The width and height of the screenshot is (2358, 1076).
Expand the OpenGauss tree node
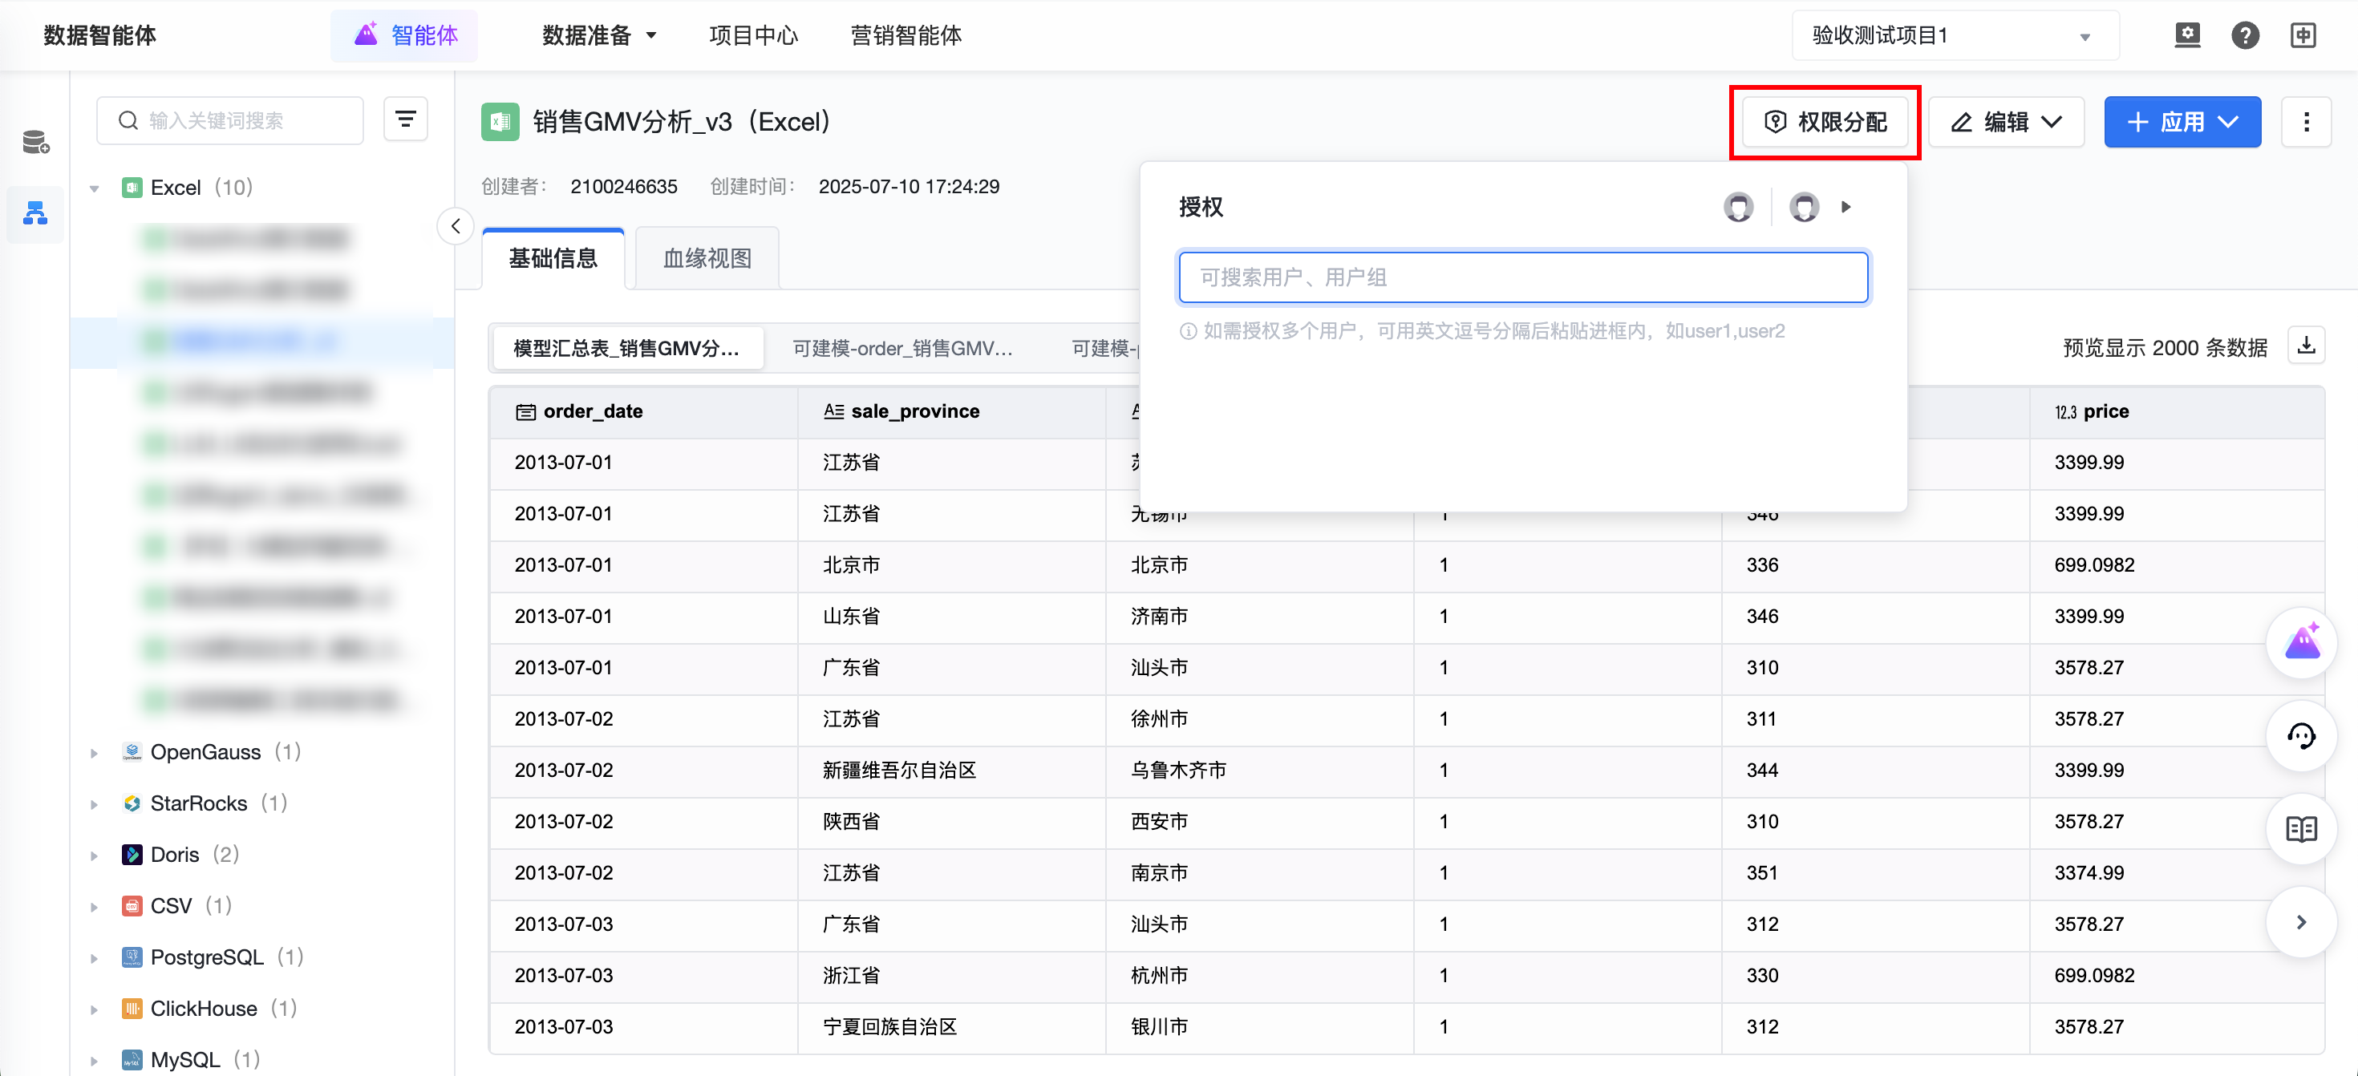95,752
